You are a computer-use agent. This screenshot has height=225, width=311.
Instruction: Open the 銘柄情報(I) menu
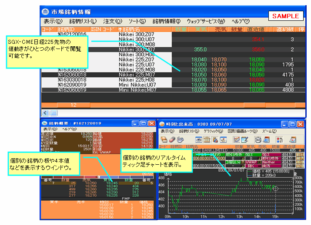coord(167,21)
